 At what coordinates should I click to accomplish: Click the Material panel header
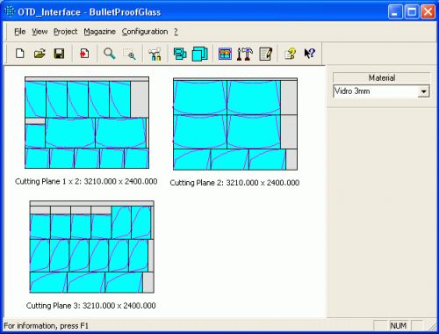382,77
